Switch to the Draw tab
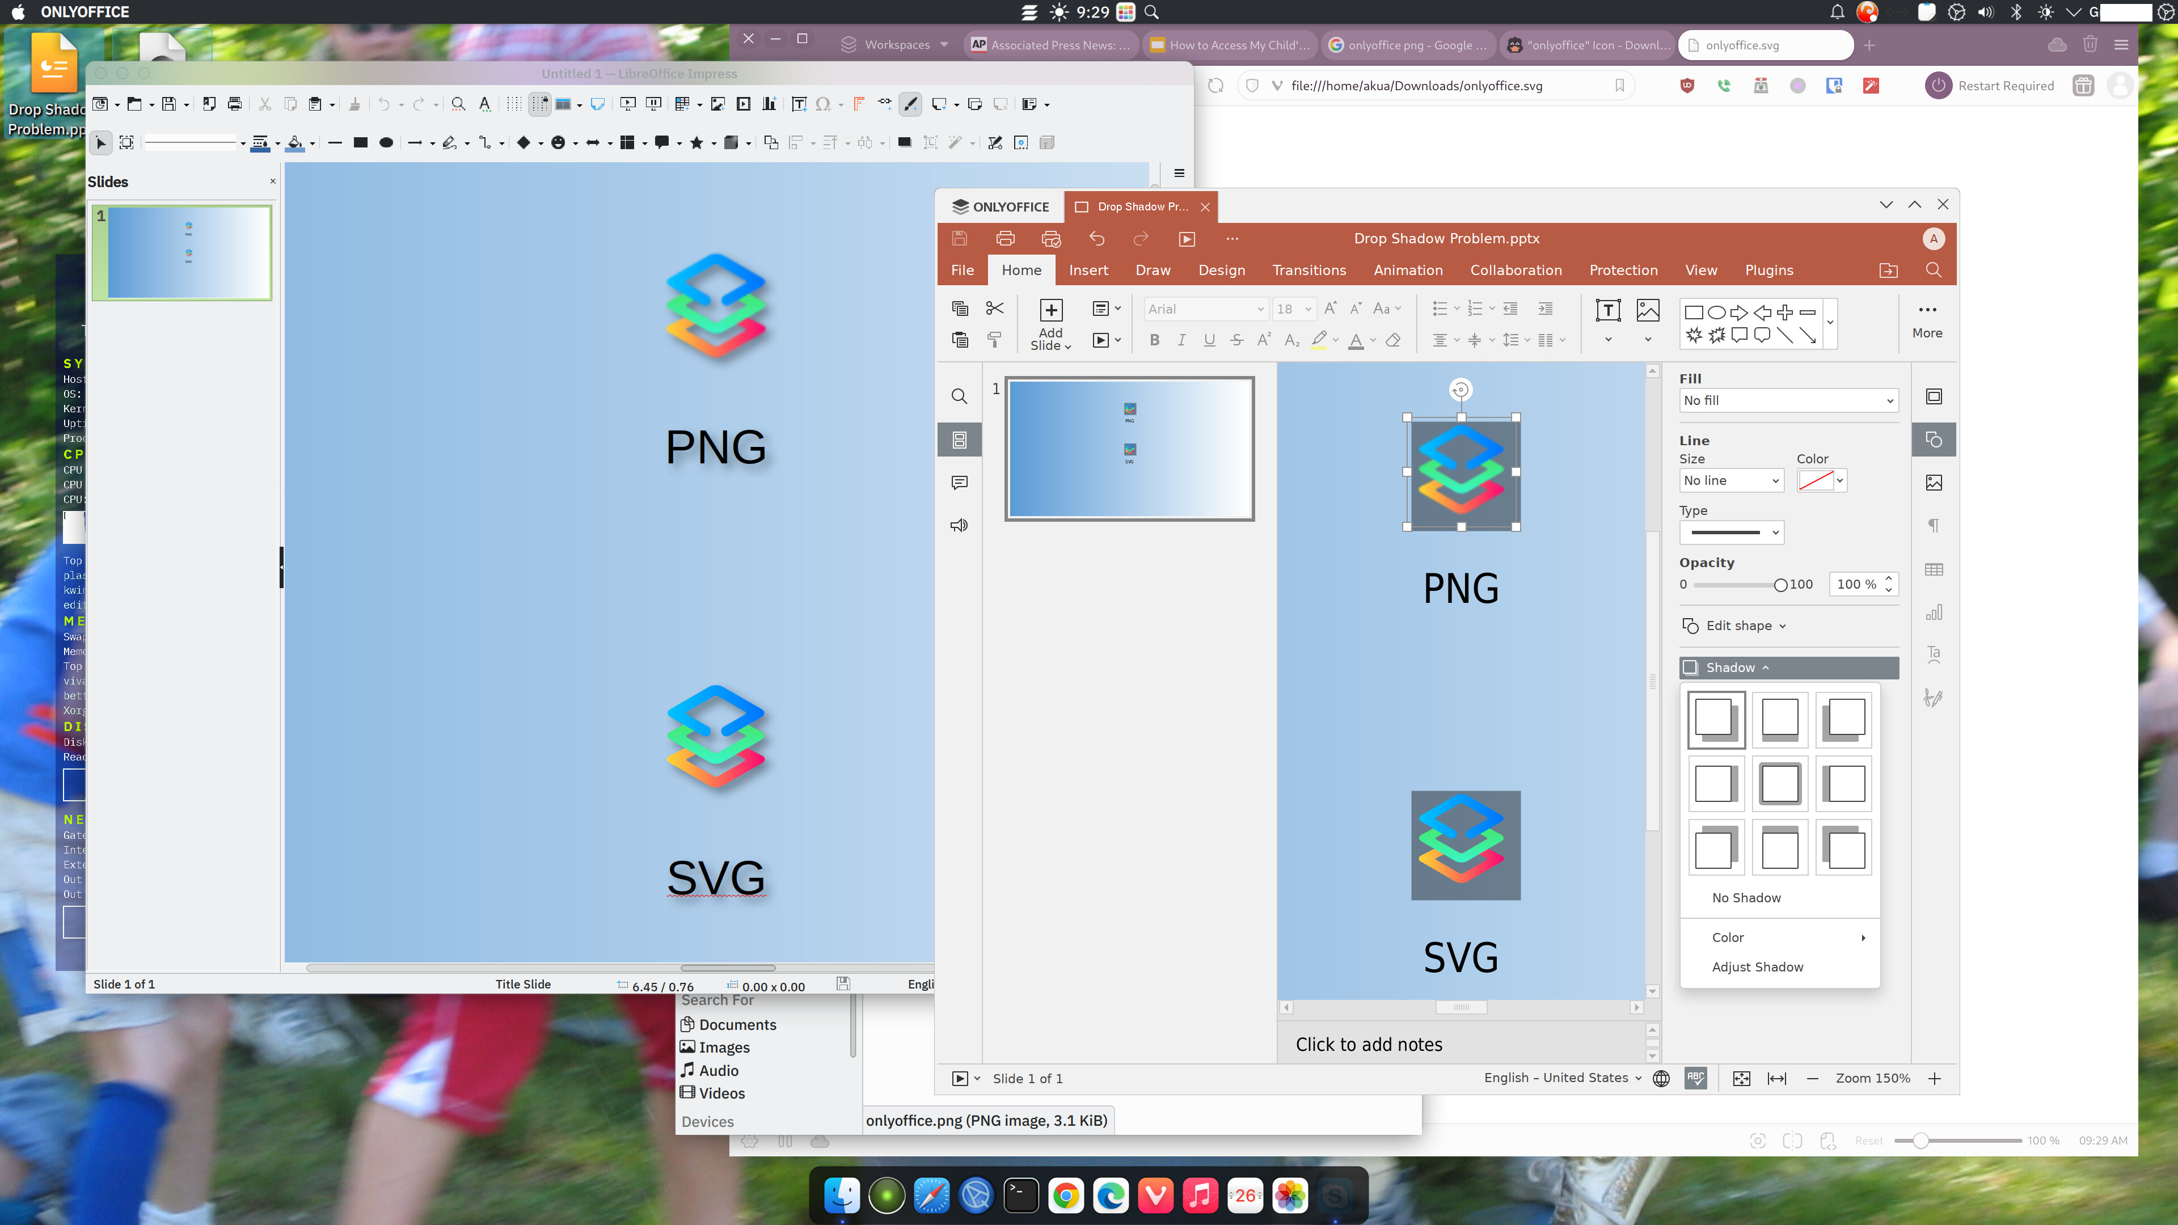Image resolution: width=2178 pixels, height=1225 pixels. coord(1153,271)
